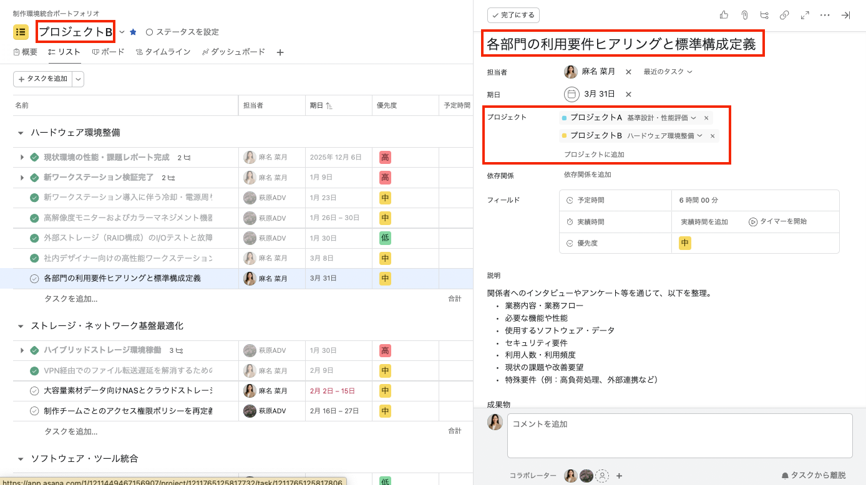Open the タイムライン tab
The image size is (866, 485).
(x=163, y=52)
